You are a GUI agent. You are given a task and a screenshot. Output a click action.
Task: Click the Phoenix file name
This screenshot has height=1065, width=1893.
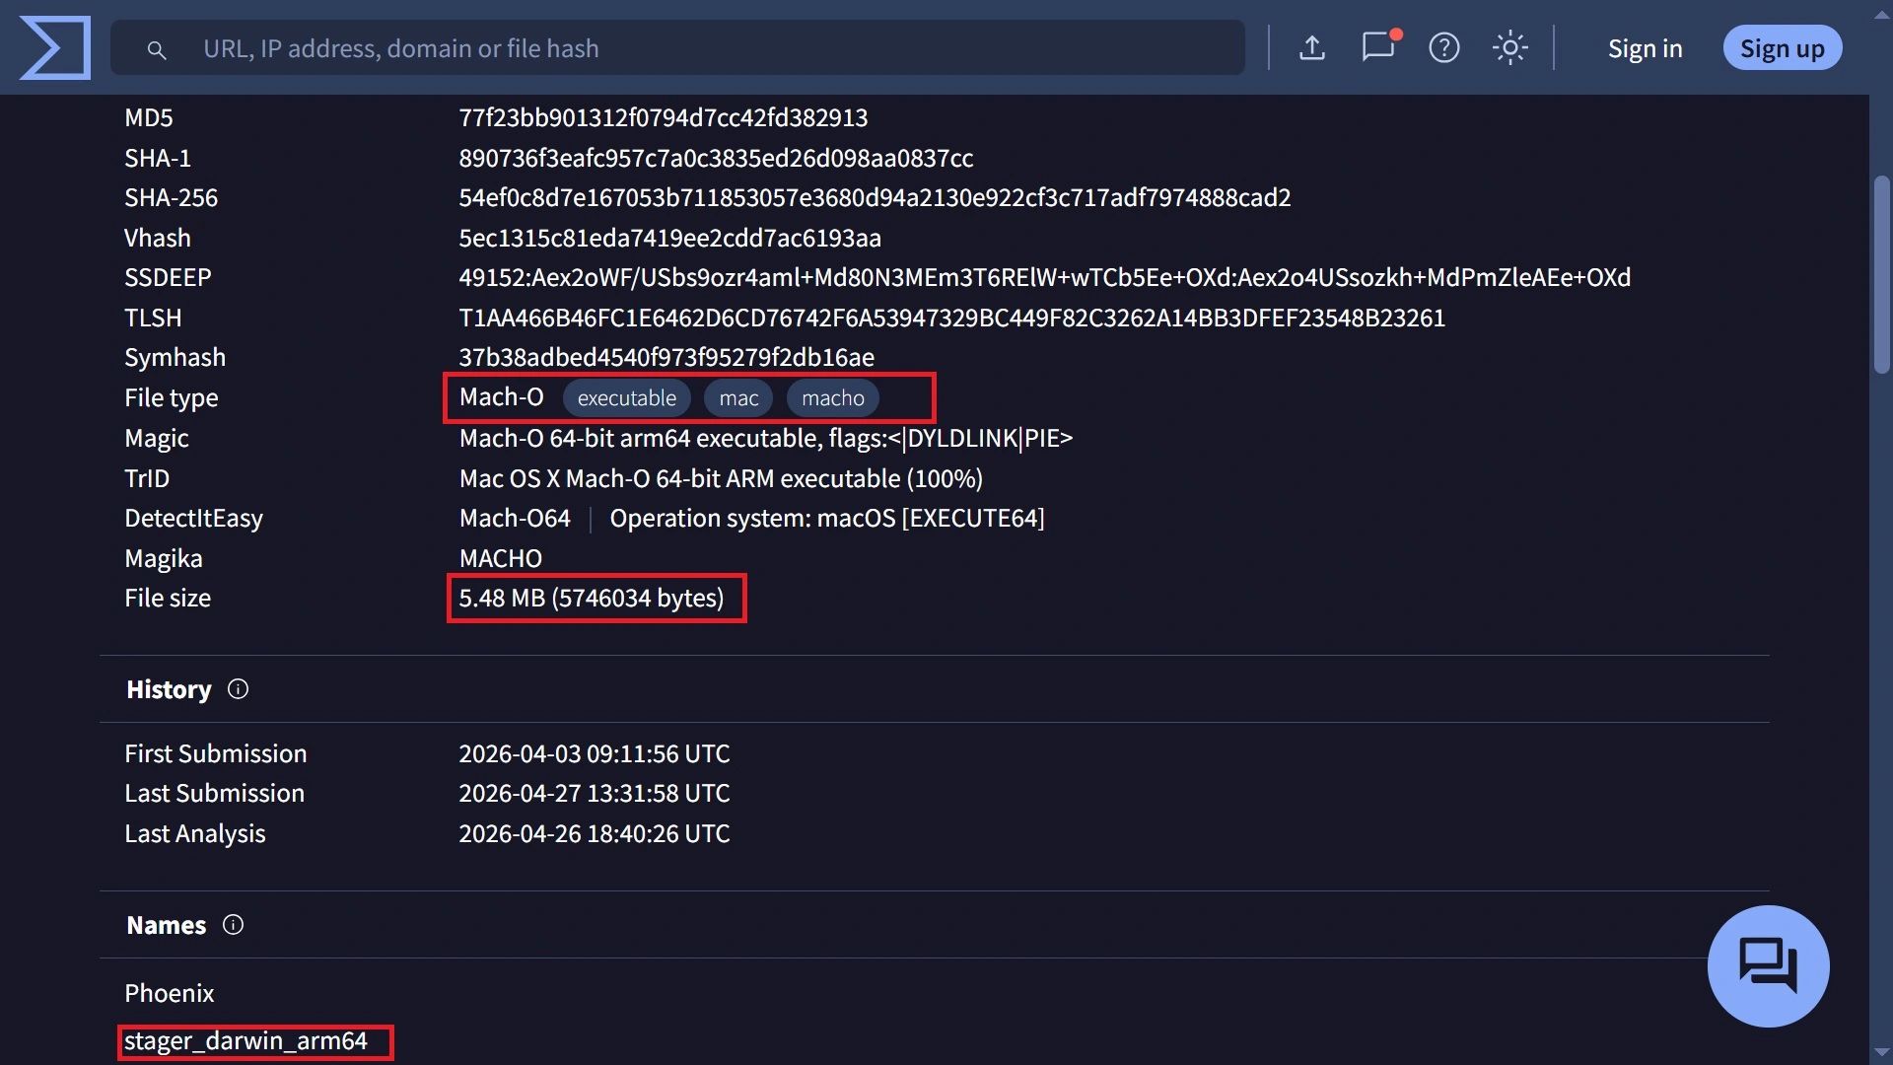click(x=169, y=993)
